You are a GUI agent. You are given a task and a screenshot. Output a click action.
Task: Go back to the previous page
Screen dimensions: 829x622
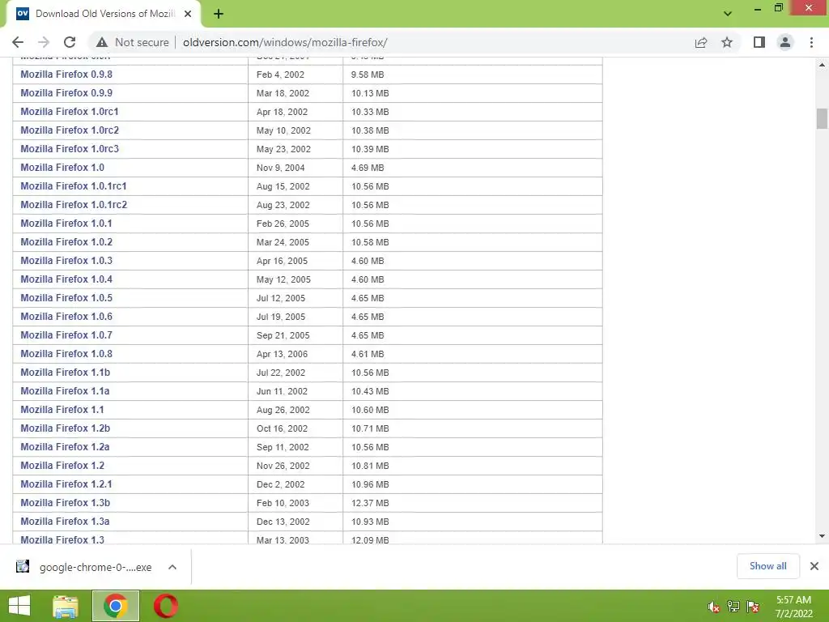pyautogui.click(x=18, y=42)
